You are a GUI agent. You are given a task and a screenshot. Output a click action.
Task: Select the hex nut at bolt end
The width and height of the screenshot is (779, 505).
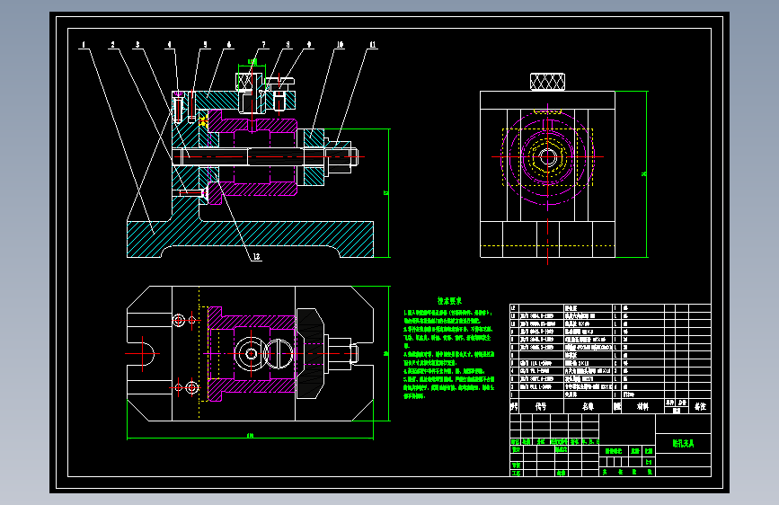[341, 157]
